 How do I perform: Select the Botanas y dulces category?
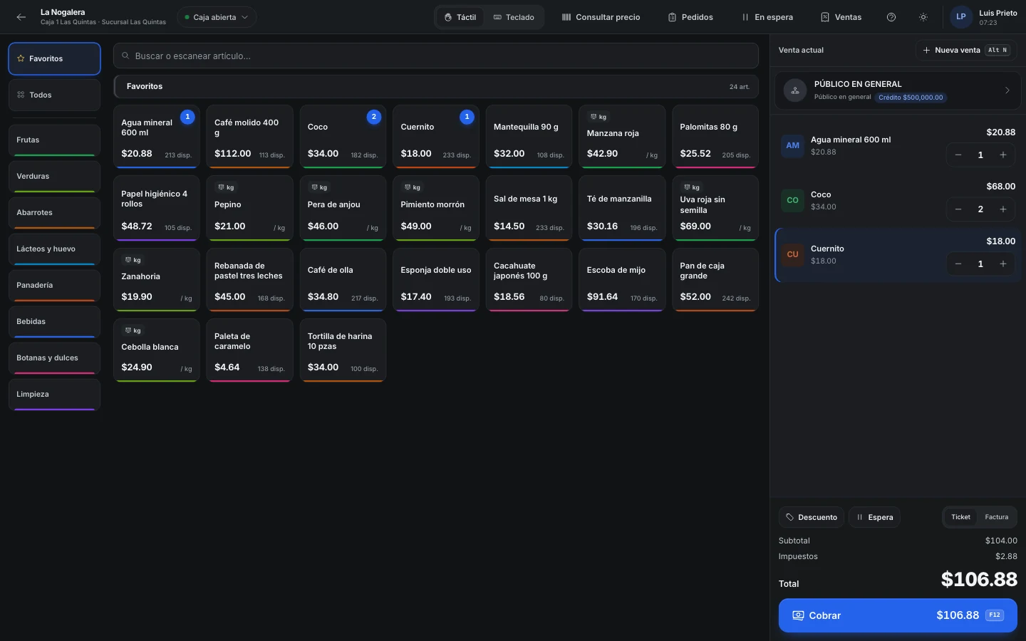coord(54,358)
